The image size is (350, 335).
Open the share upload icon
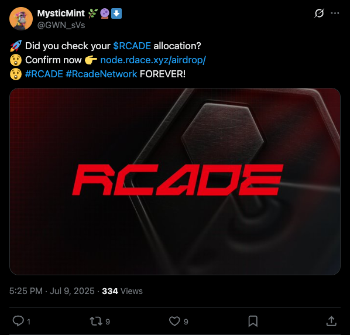[x=331, y=322]
